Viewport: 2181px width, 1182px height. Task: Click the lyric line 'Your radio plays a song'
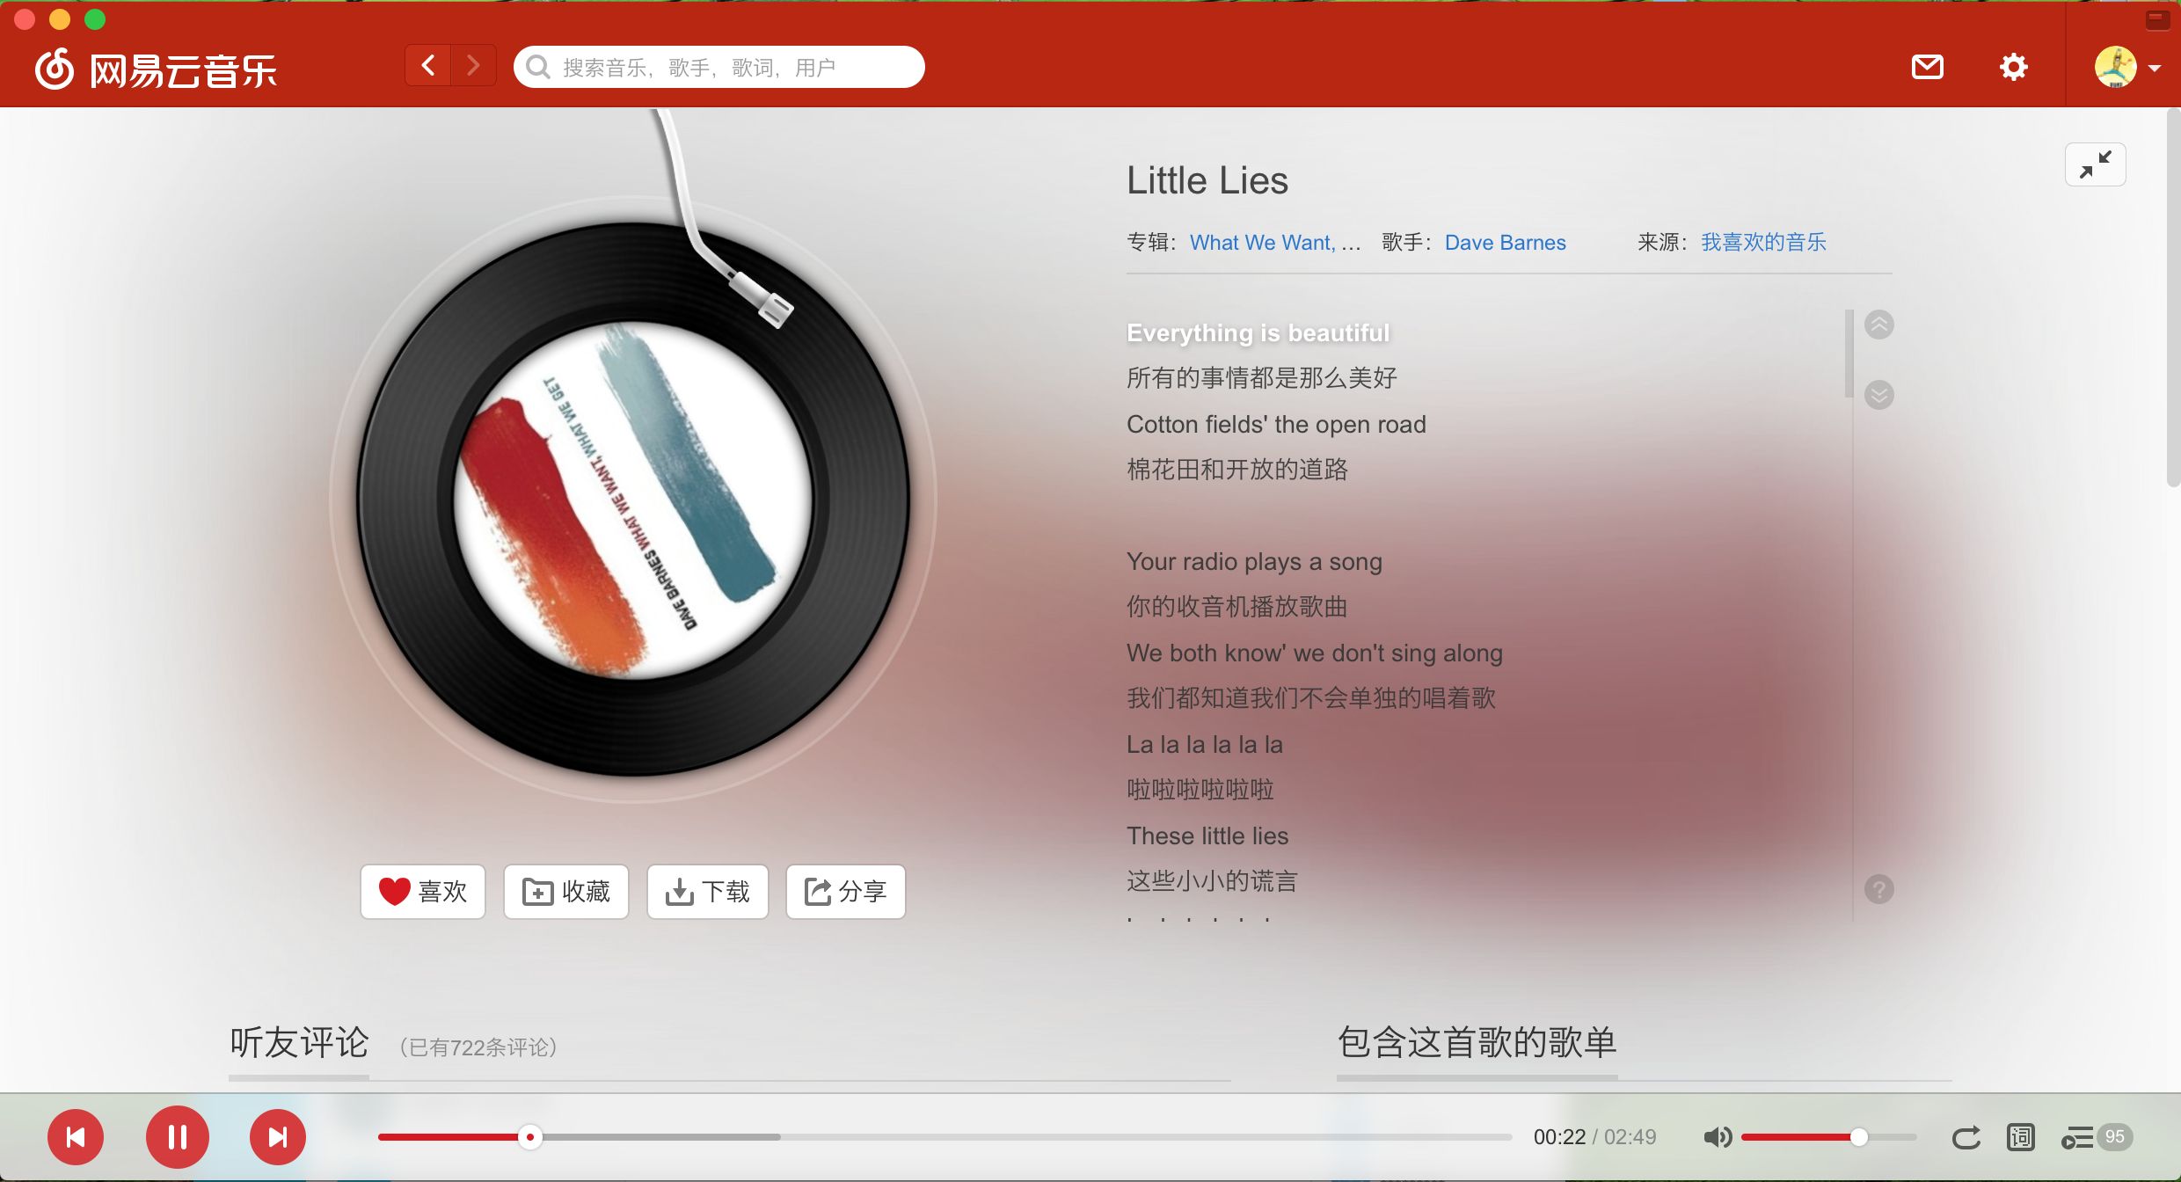[x=1254, y=562]
